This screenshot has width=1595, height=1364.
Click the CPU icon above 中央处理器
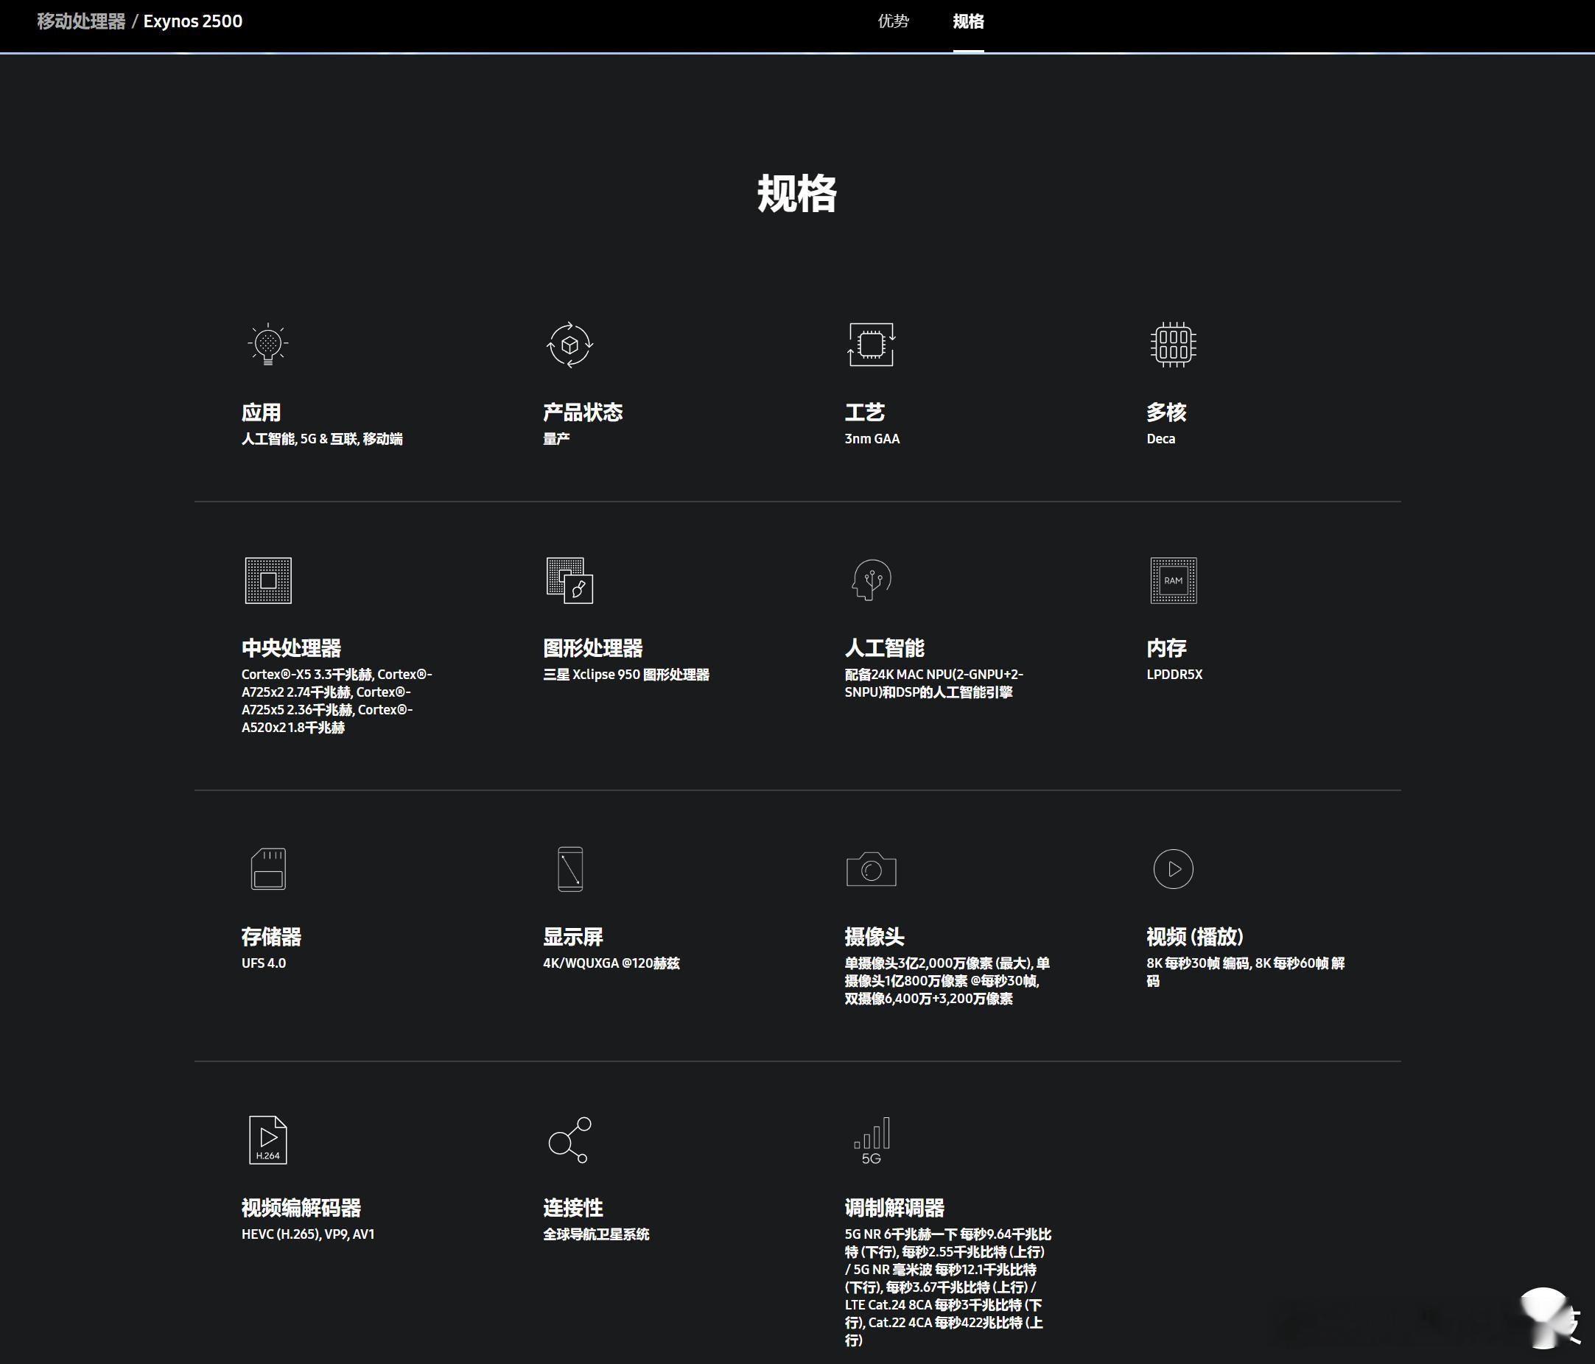268,580
